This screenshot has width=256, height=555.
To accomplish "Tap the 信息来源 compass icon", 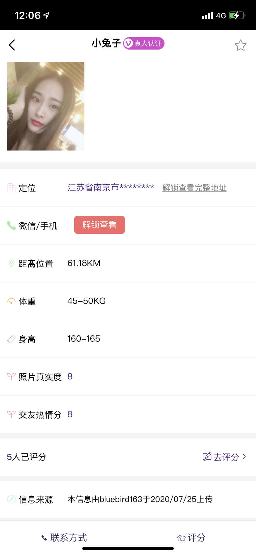I will pyautogui.click(x=11, y=499).
